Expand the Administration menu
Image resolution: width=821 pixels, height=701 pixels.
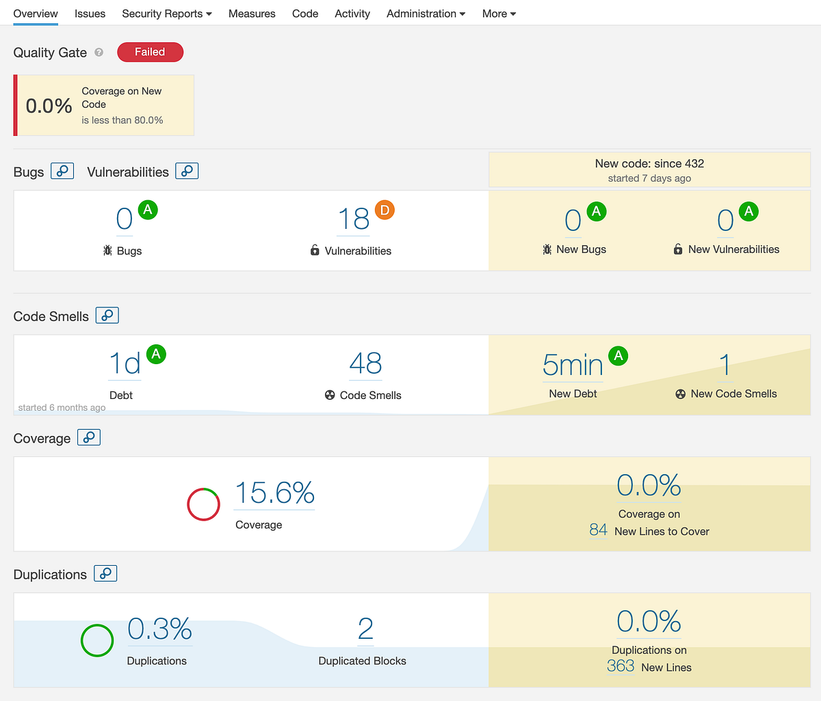click(425, 13)
